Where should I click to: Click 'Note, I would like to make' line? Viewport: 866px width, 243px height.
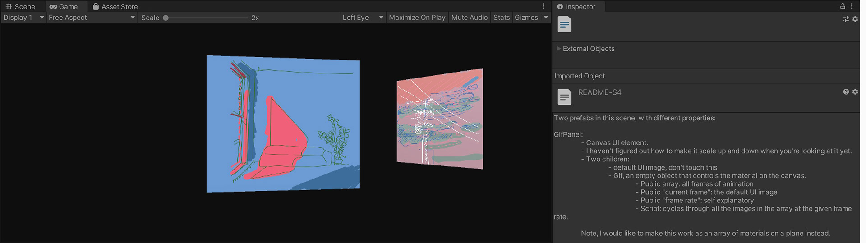point(705,234)
